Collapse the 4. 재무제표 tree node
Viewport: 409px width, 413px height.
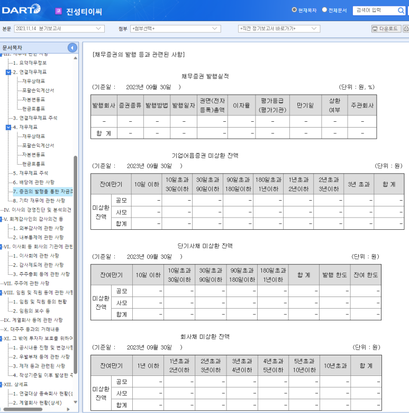8,127
